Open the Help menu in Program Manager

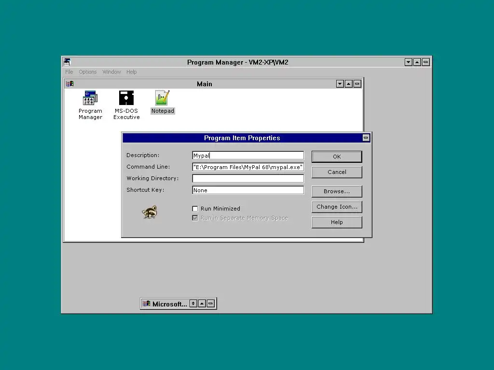click(x=131, y=72)
